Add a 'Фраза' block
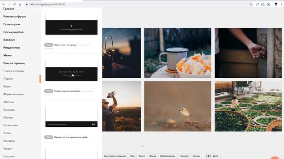 (153, 156)
